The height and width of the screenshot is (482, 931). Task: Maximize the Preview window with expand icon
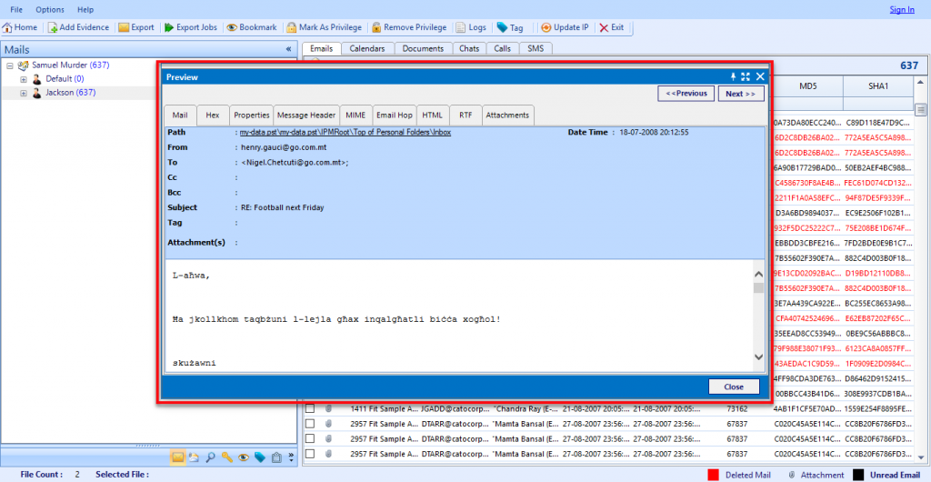point(746,76)
